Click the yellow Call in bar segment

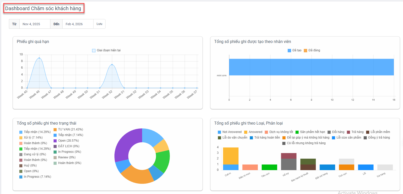231,156
